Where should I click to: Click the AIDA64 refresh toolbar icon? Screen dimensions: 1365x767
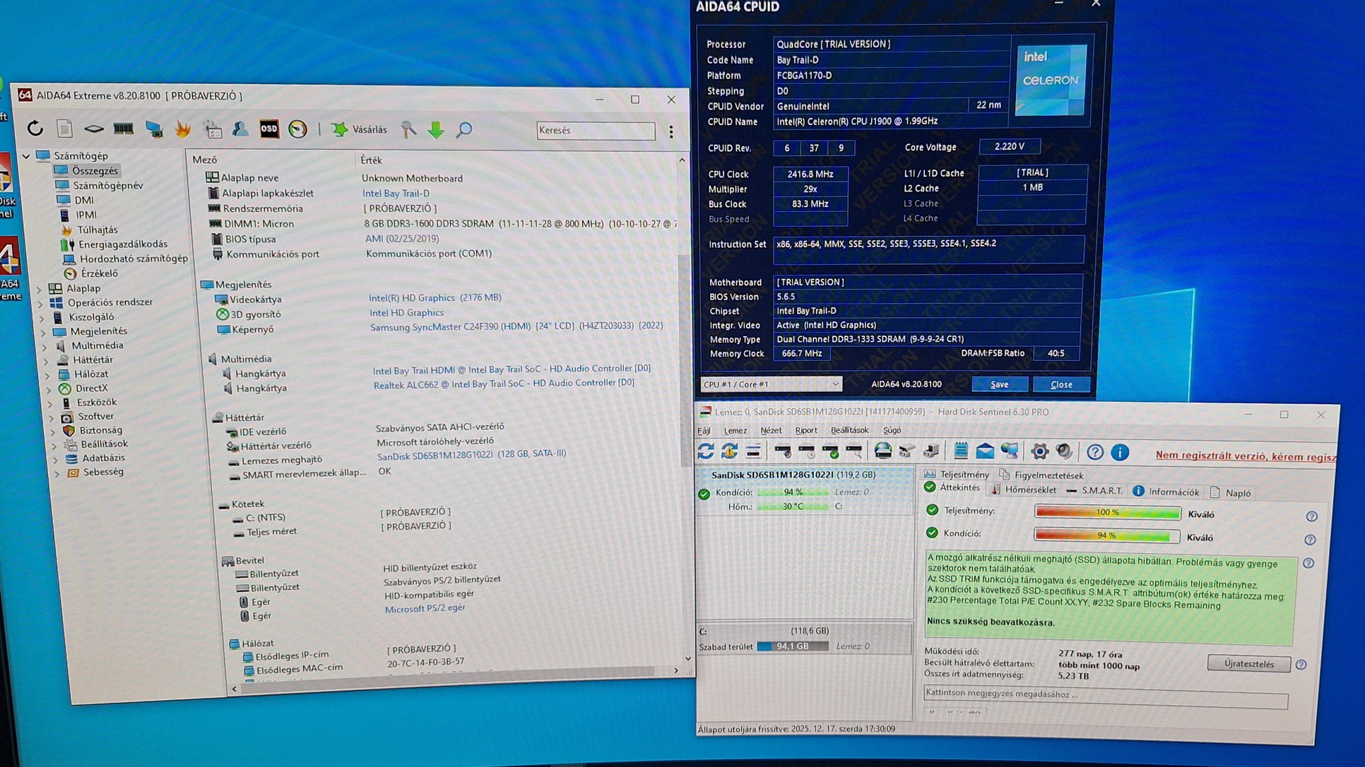click(x=35, y=128)
